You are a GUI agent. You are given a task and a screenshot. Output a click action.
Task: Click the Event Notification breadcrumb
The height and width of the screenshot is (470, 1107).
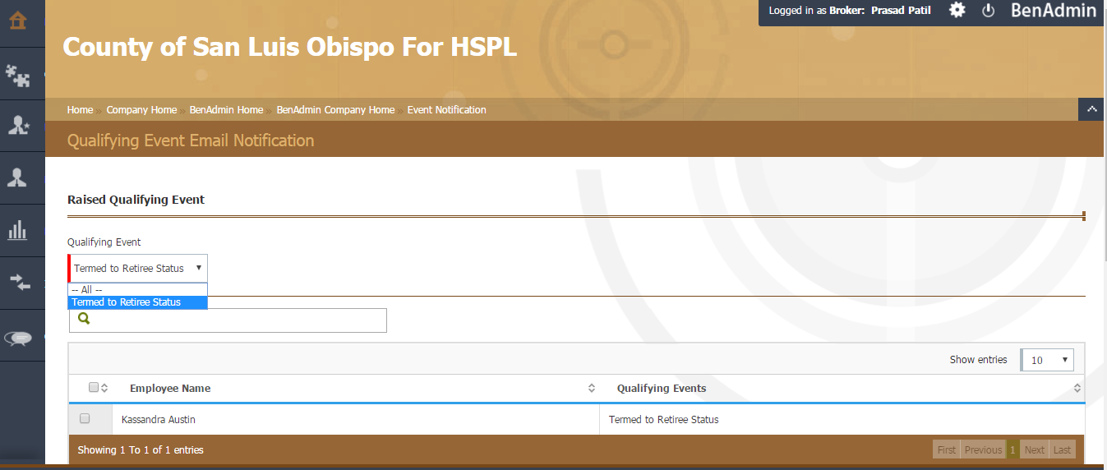(x=447, y=109)
